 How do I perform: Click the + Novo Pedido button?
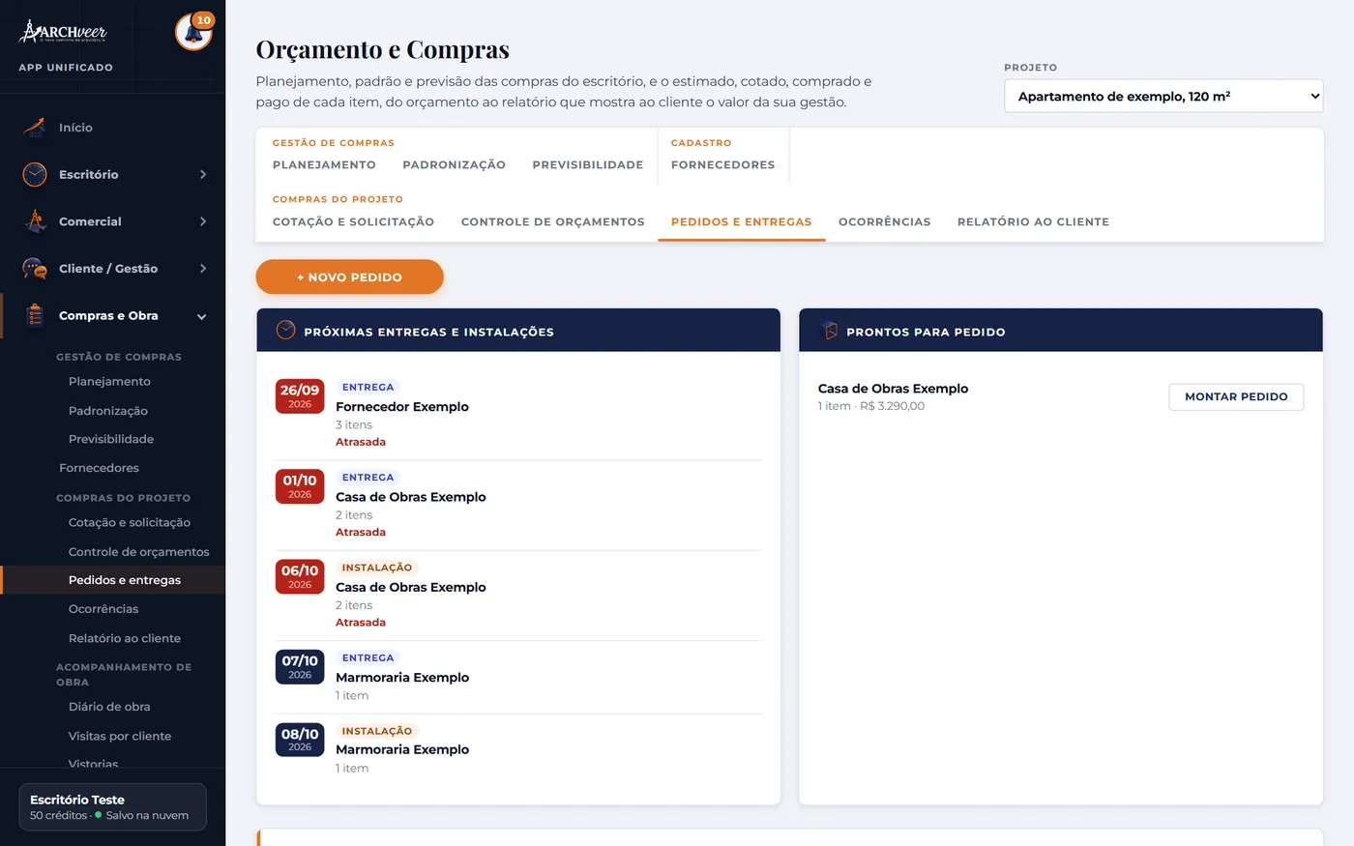coord(349,277)
